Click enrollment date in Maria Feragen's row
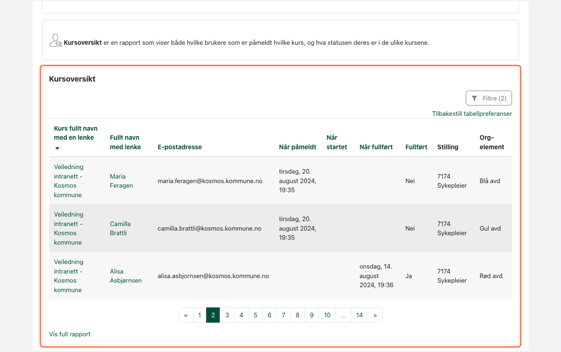Screen dimensions: 561x352 tap(298, 181)
